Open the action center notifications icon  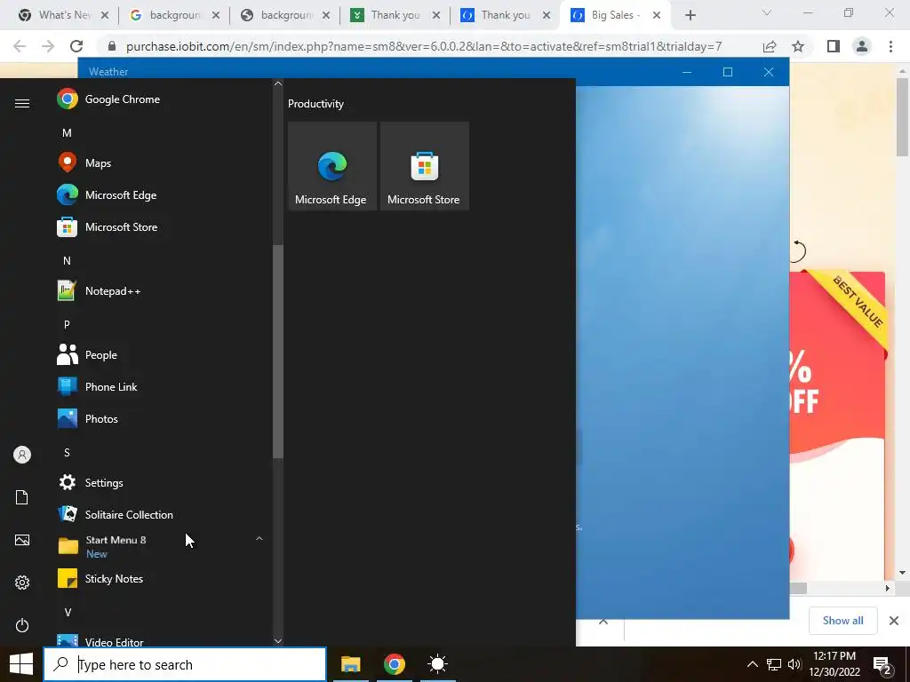882,664
